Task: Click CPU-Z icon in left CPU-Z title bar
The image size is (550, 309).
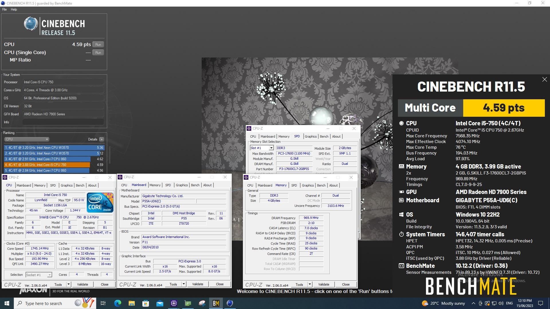Action: click(5, 177)
